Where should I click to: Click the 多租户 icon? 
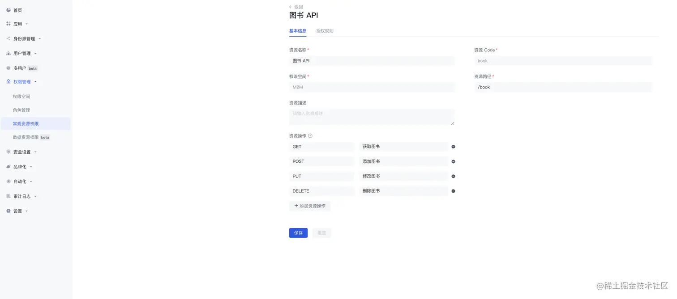pos(9,68)
